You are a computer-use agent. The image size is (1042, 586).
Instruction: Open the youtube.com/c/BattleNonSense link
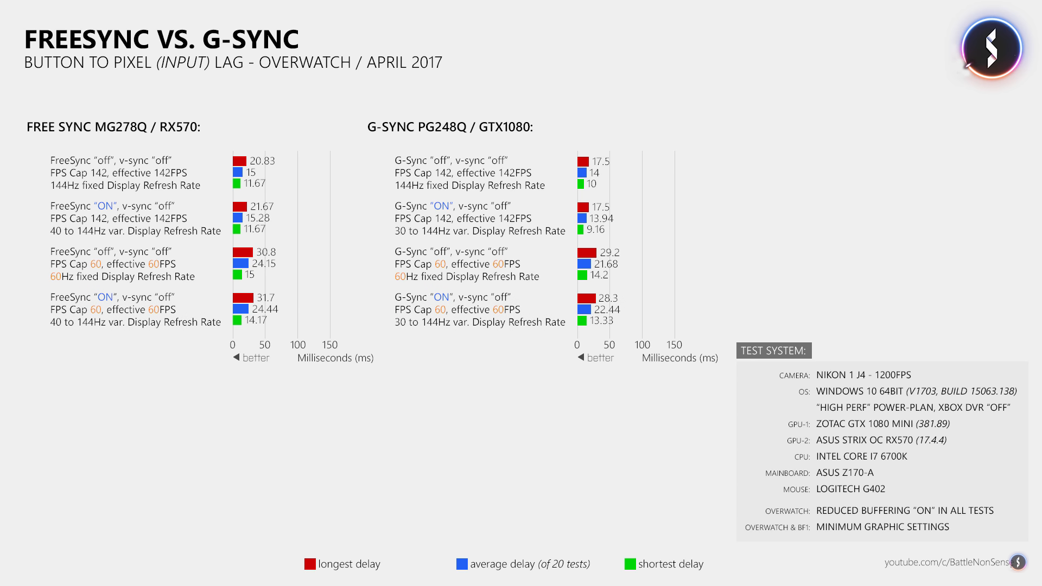946,563
